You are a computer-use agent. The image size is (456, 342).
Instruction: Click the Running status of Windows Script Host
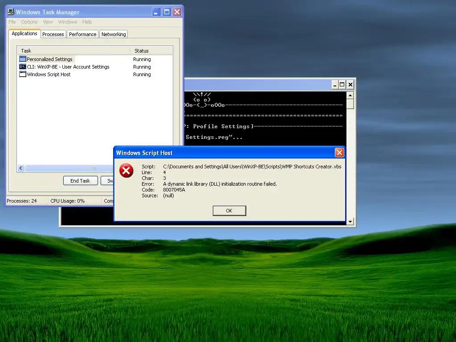pyautogui.click(x=142, y=74)
